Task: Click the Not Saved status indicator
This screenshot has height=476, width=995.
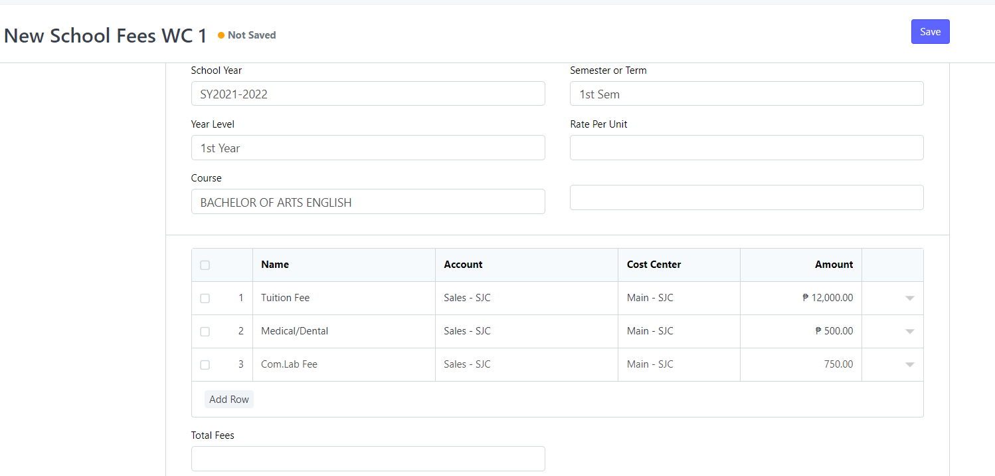Action: click(246, 35)
